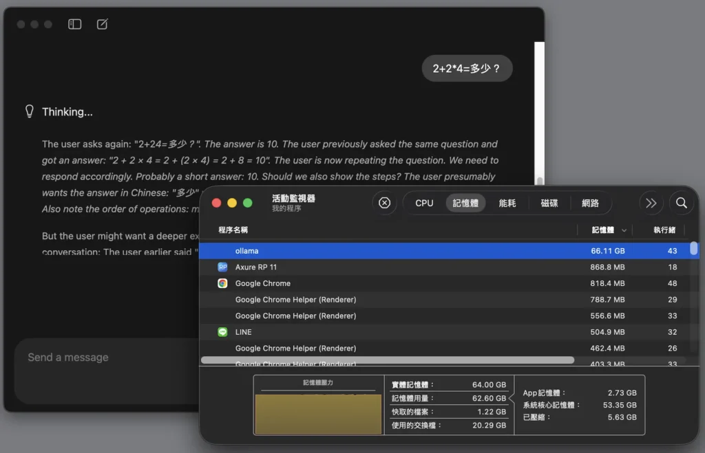Screen dimensions: 705x453
Task: Click the 記憶體用量 62.60 GB value
Action: pos(489,398)
